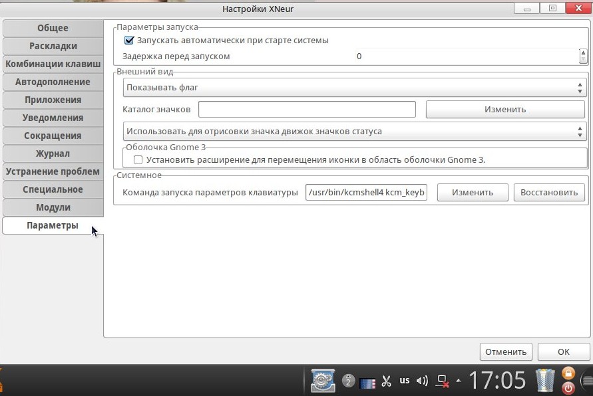The width and height of the screenshot is (593, 396).
Task: Show hidden tray icons with arrow
Action: [x=458, y=381]
